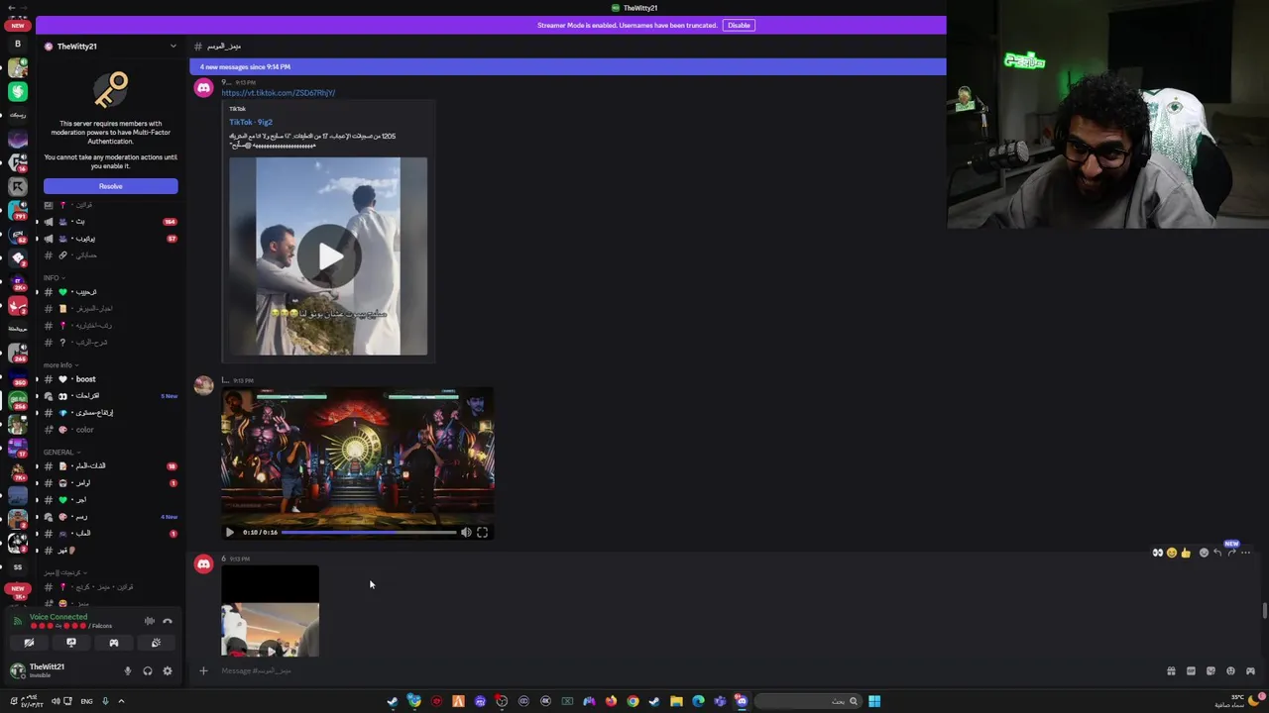Open the color channel
Viewport: 1269px width, 713px height.
[109, 430]
